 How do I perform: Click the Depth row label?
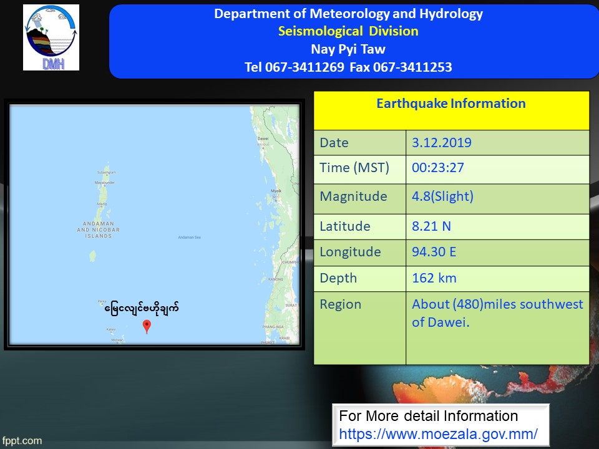point(338,278)
